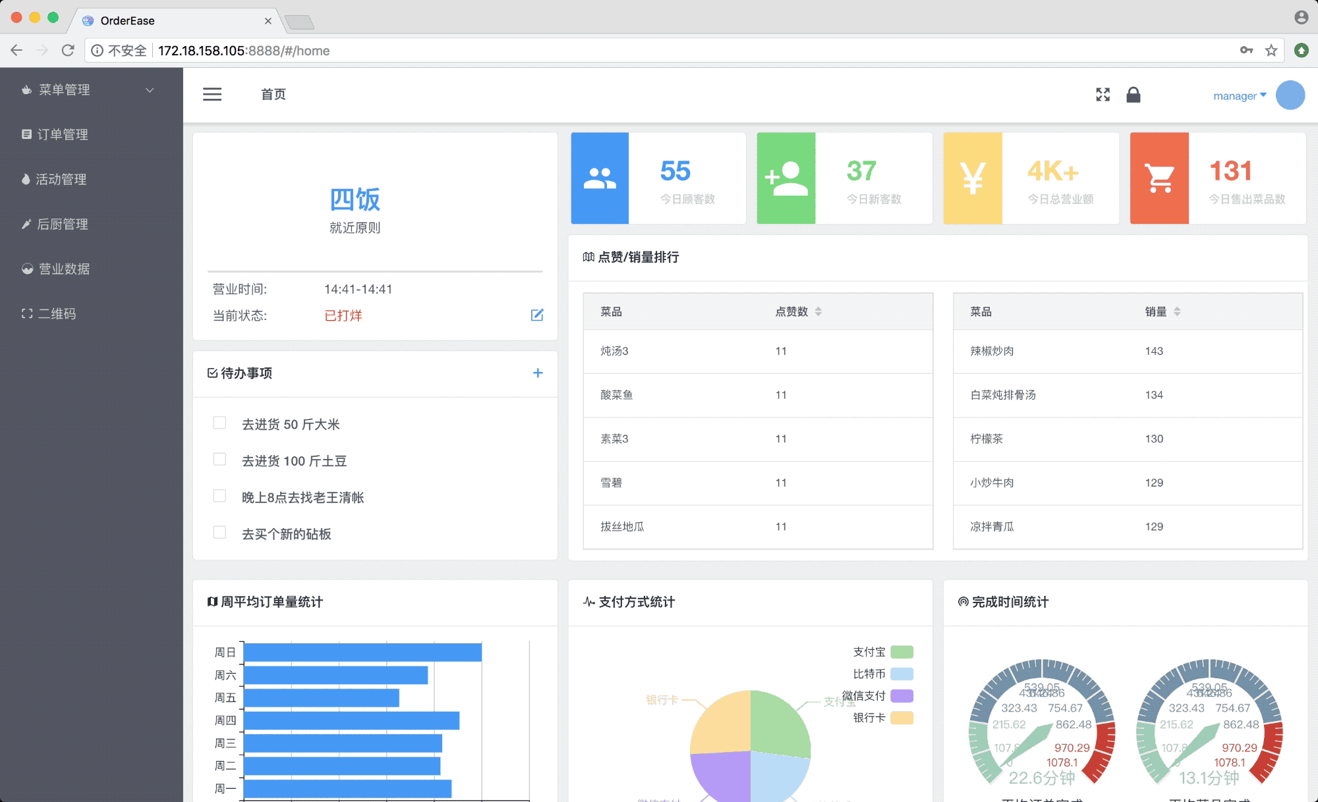
Task: Open the 待办事项 add button
Action: pyautogui.click(x=538, y=372)
